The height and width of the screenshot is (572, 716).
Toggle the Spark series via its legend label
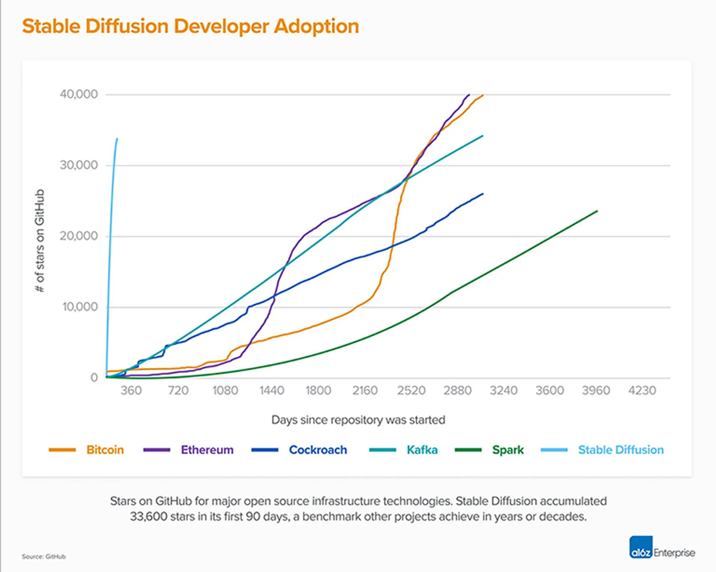508,450
